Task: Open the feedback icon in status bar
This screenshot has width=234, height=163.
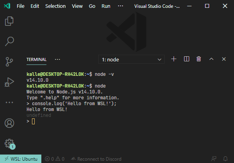Action: click(214, 159)
